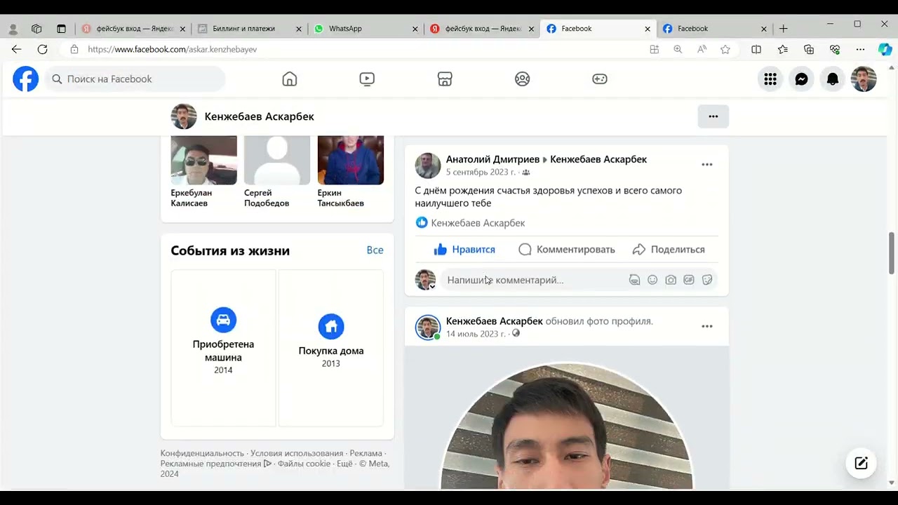Viewport: 898px width, 505px height.
Task: Open the Условия использования footer link
Action: [297, 454]
